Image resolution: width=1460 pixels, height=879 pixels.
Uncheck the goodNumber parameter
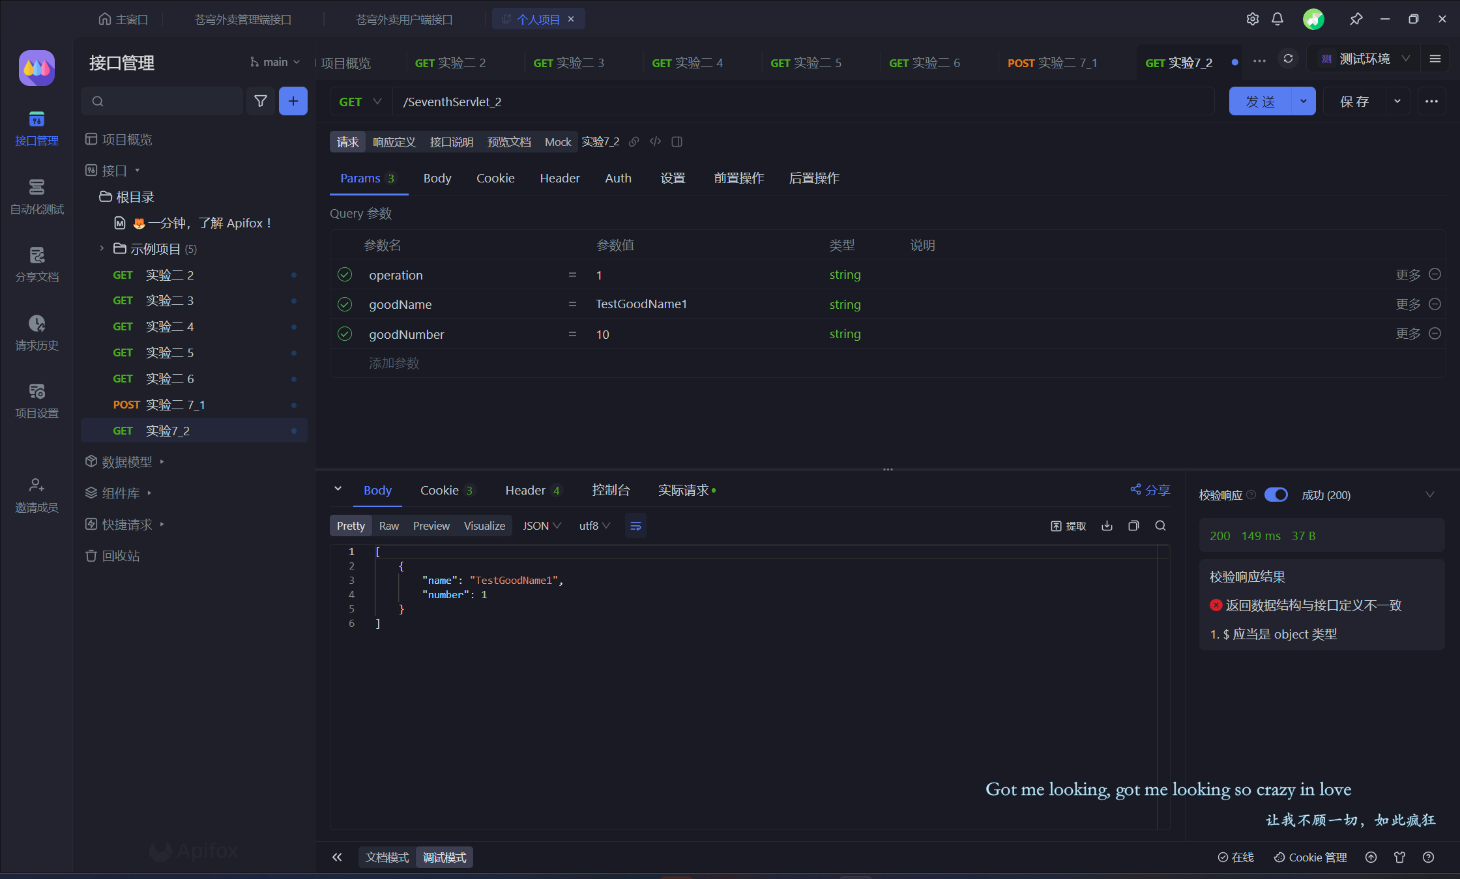point(345,334)
